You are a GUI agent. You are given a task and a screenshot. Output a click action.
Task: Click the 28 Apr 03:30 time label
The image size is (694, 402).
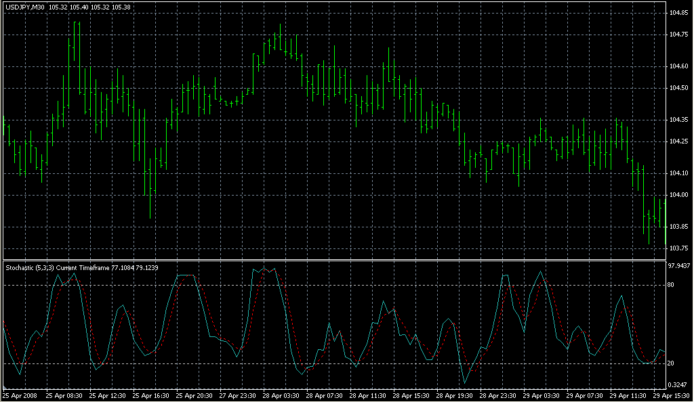pos(281,395)
